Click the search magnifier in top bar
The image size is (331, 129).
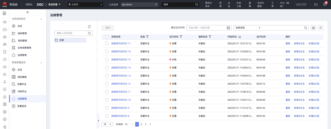197,4
